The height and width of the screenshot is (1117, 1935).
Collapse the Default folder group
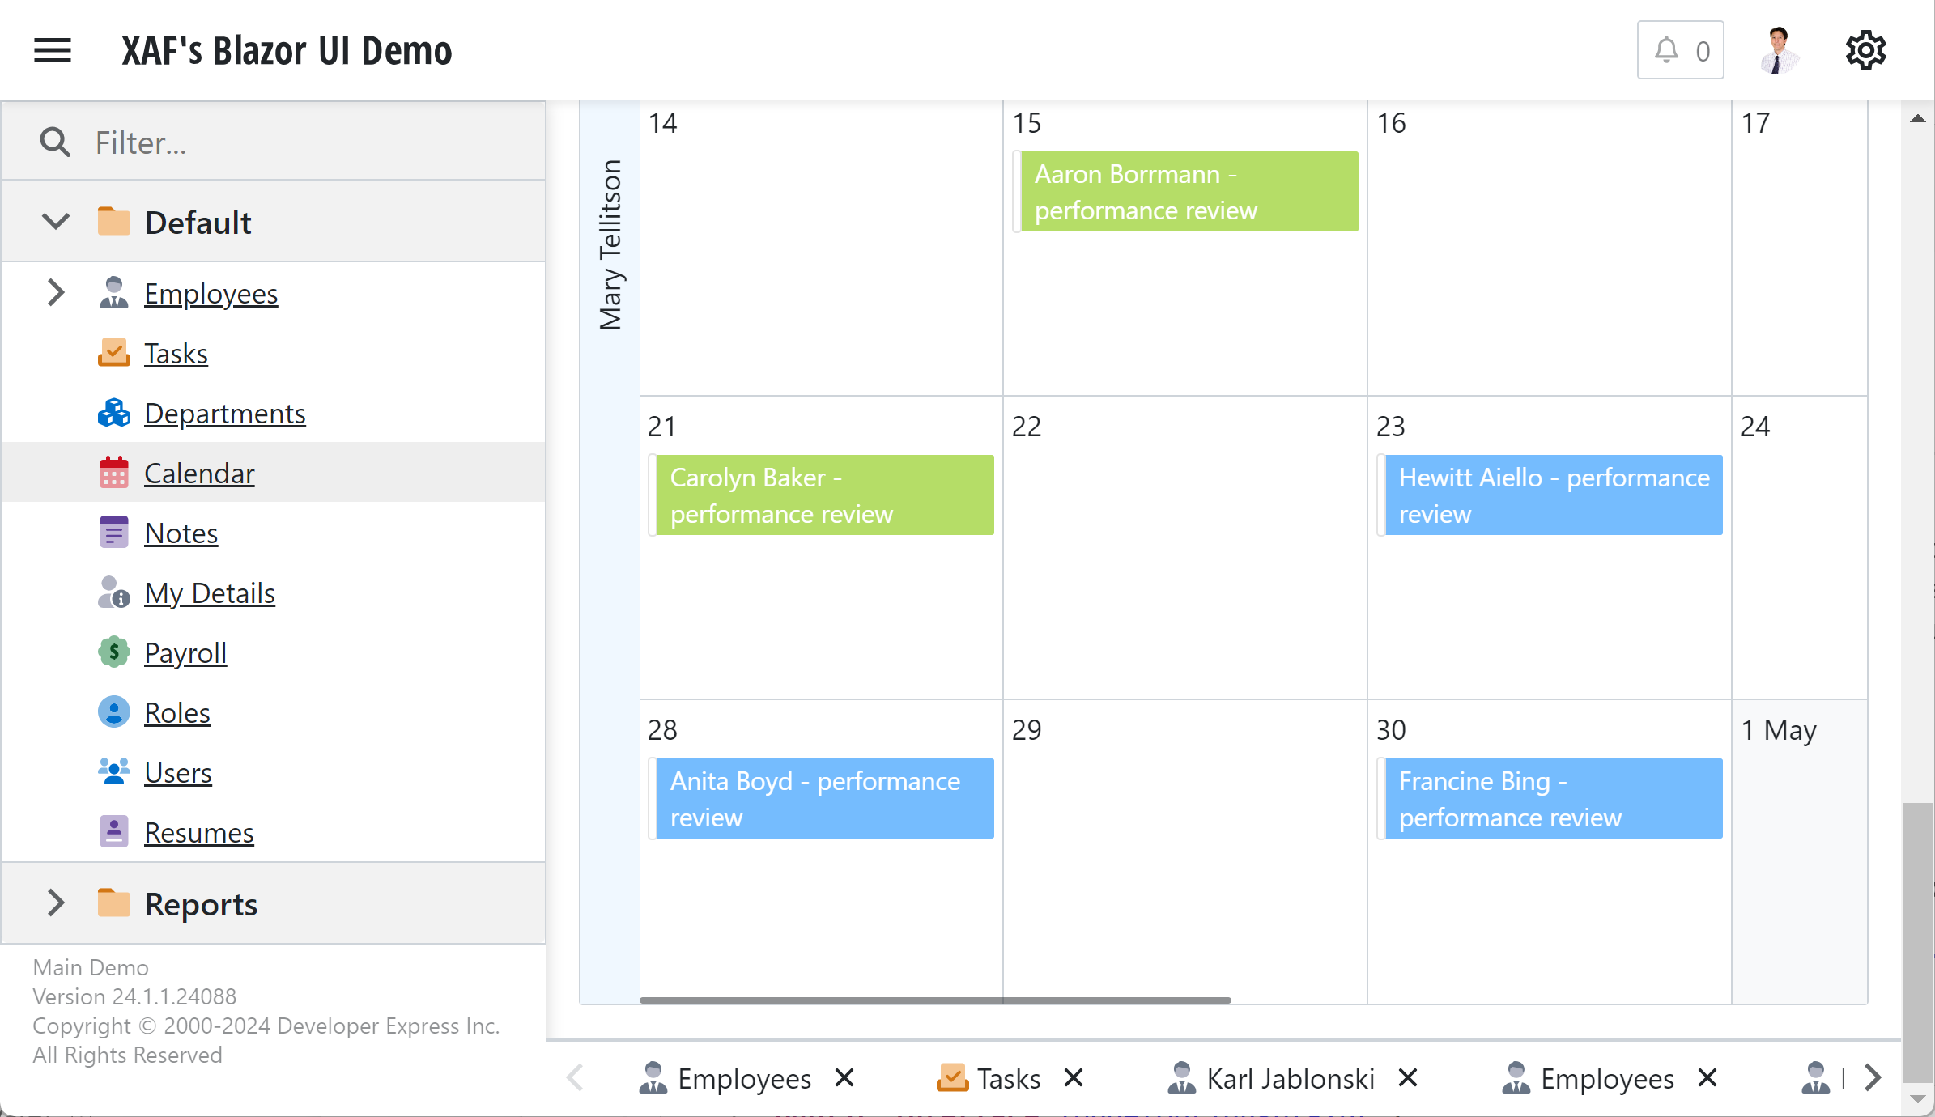coord(56,222)
